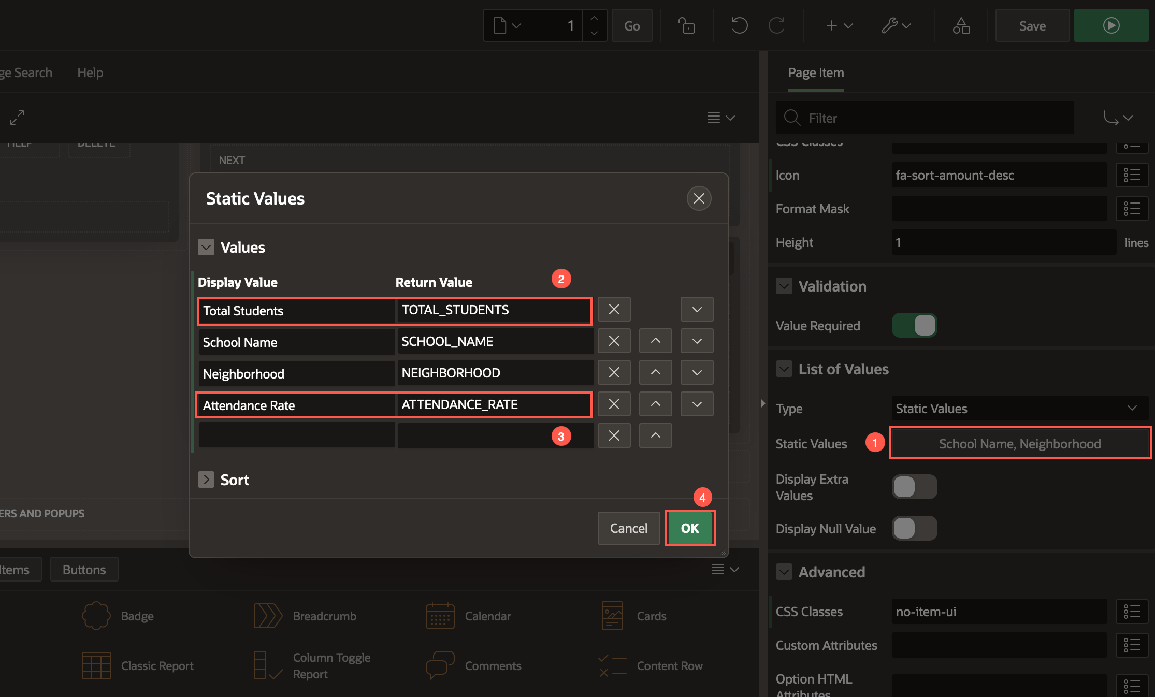The width and height of the screenshot is (1155, 697).
Task: Open layout pane options menu
Action: (x=721, y=118)
